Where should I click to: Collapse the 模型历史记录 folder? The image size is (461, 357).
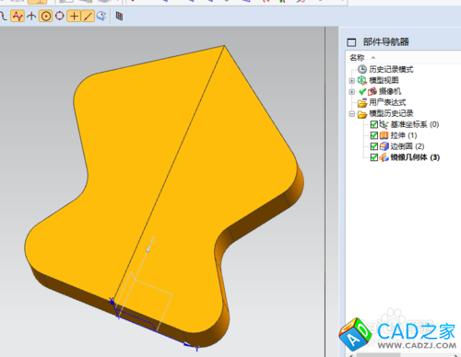pos(352,114)
